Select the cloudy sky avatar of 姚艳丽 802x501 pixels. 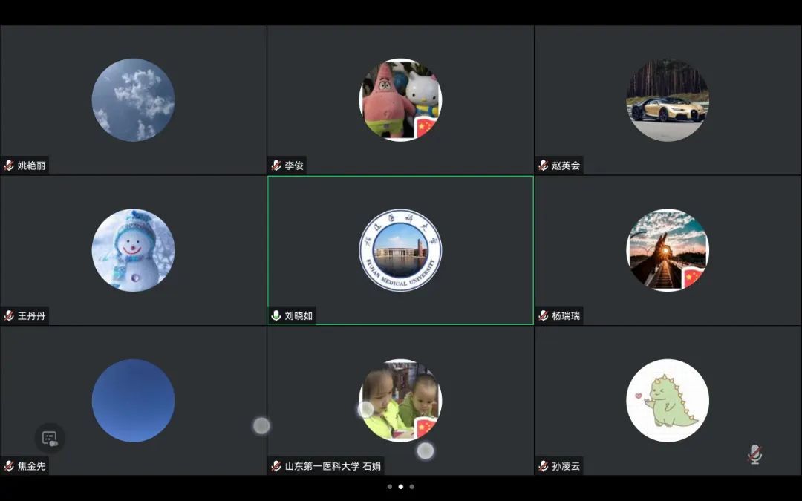pos(133,100)
